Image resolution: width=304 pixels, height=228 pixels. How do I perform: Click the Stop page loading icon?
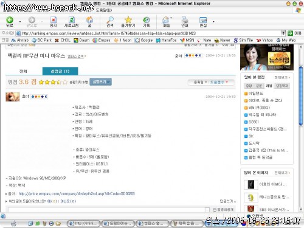(x=54, y=21)
